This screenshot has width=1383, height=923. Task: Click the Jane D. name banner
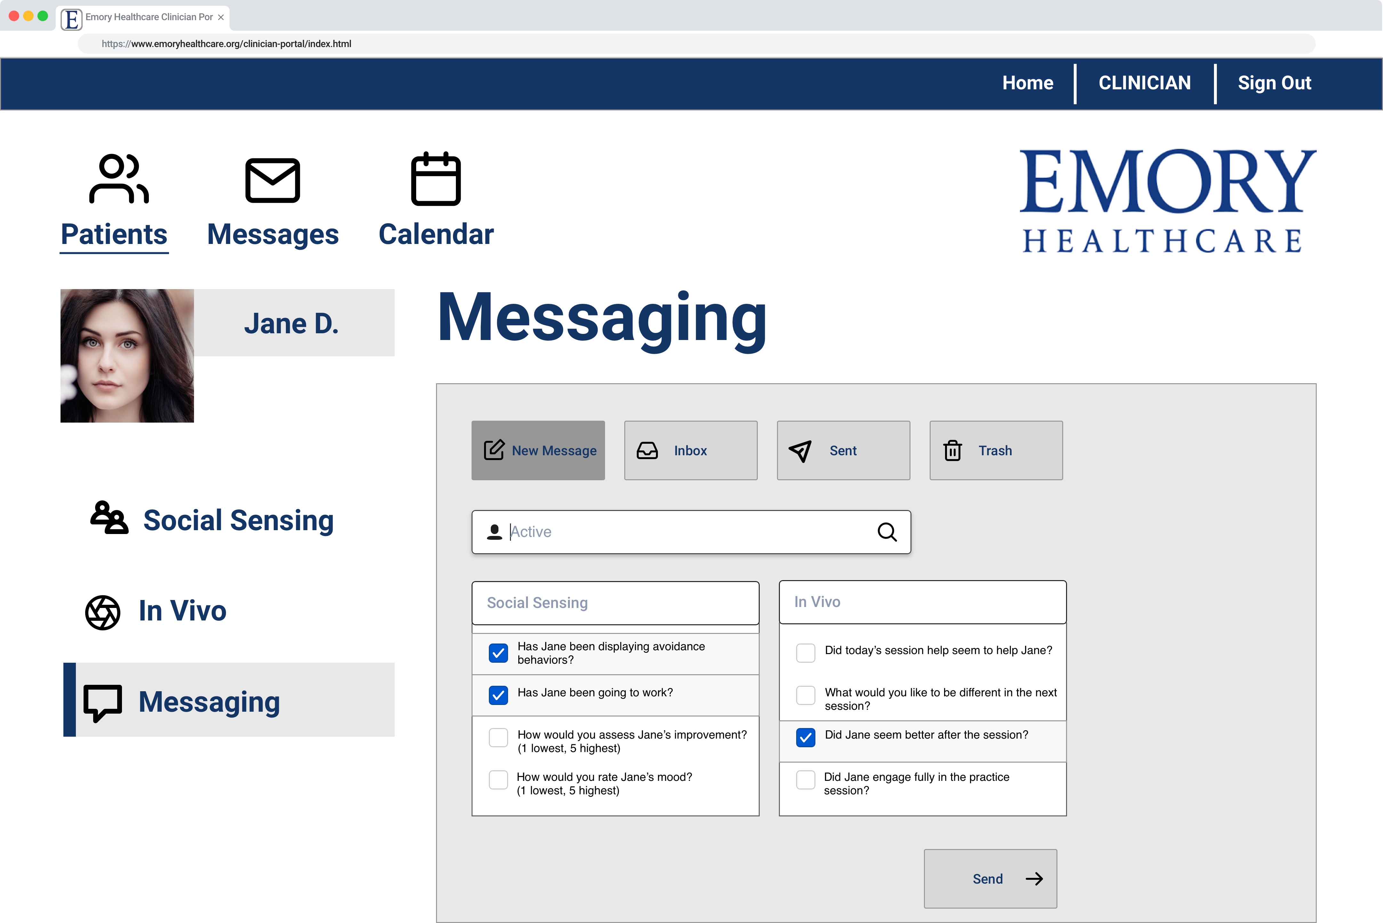pyautogui.click(x=294, y=323)
